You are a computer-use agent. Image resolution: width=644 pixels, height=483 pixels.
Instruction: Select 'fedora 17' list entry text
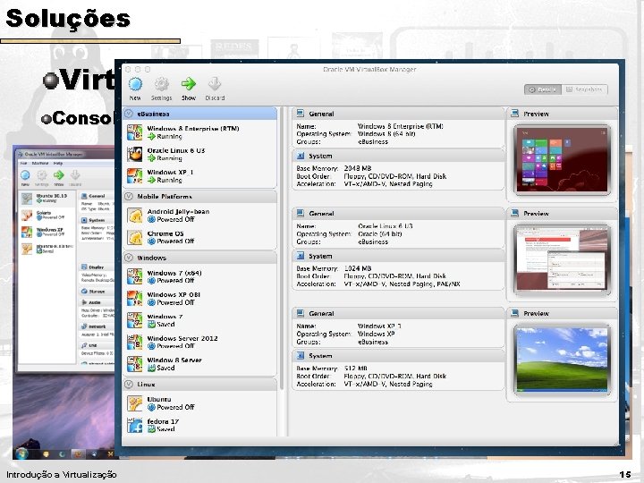(x=163, y=421)
